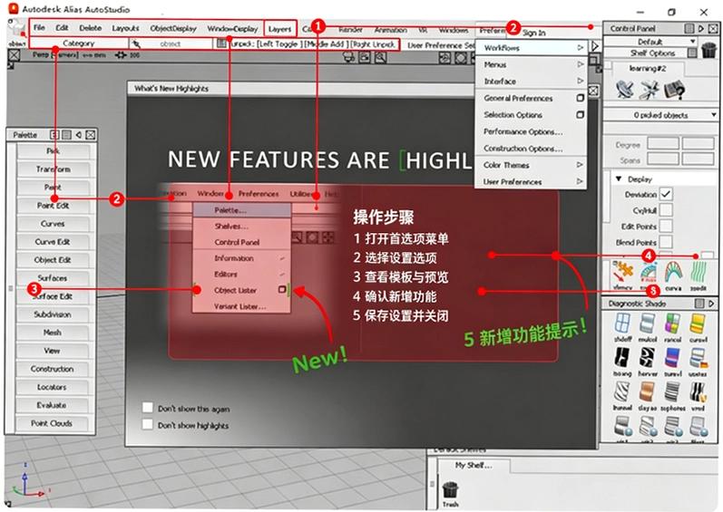
Task: Click the Subdivision palette button
Action: tap(53, 314)
